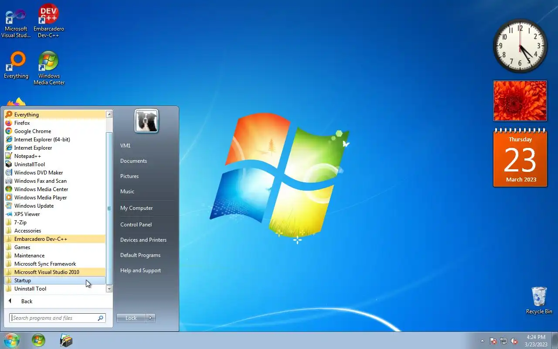This screenshot has width=558, height=349.
Task: Click the Lock button
Action: 131,318
